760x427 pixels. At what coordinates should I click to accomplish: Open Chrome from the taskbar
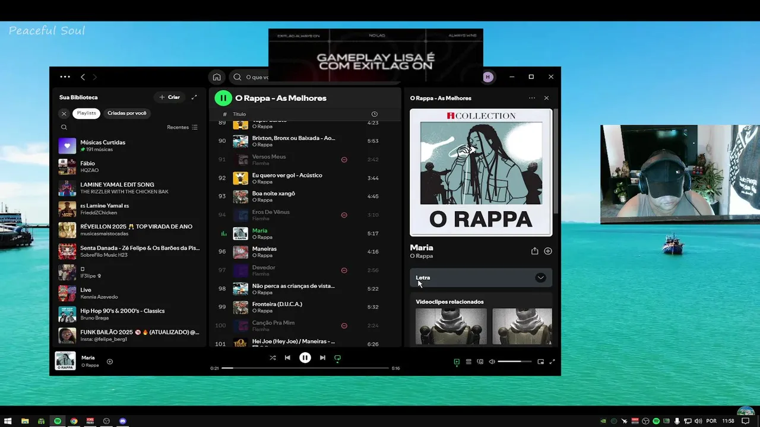point(74,421)
